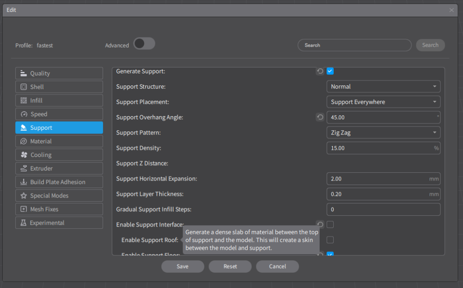Click the Cooling fan icon
The width and height of the screenshot is (463, 288).
pyautogui.click(x=24, y=155)
